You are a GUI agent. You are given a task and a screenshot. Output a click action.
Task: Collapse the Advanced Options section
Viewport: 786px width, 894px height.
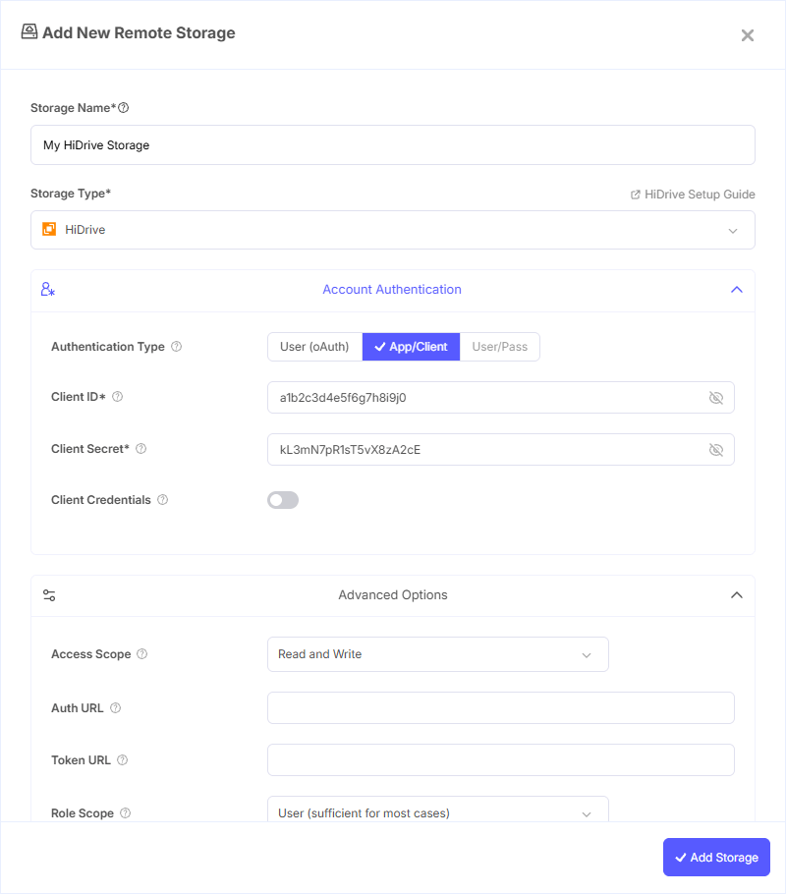pos(736,595)
